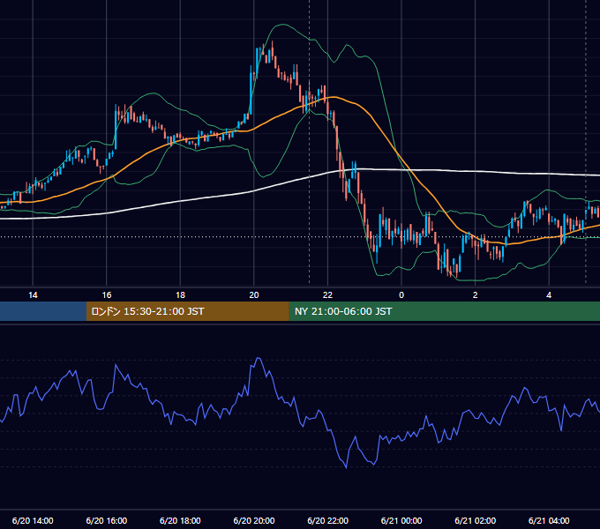
Task: Click the '4' hour label on price chart axis
Action: (549, 295)
